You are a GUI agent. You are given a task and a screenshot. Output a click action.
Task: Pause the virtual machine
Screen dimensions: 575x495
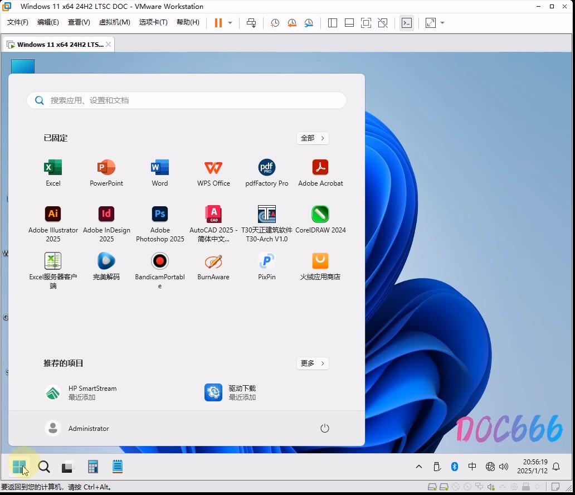[218, 23]
